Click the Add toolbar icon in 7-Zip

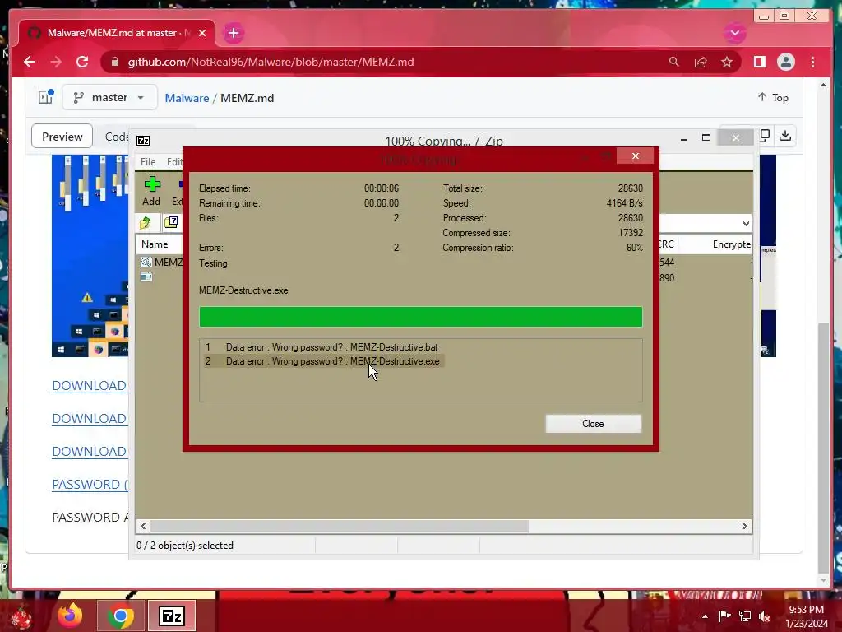point(152,191)
